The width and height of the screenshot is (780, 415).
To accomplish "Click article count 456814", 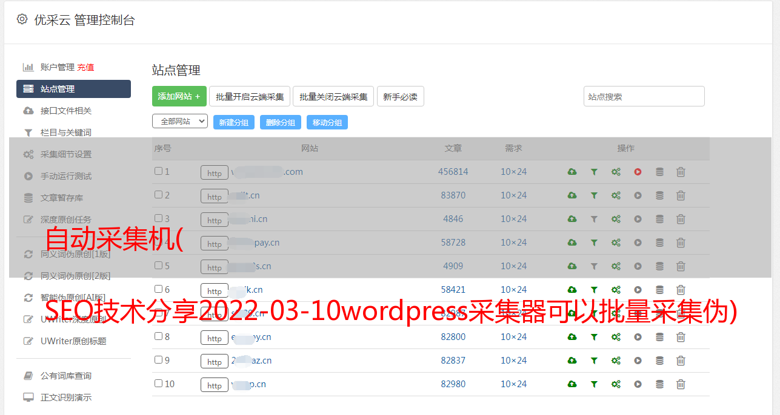I will click(x=453, y=172).
